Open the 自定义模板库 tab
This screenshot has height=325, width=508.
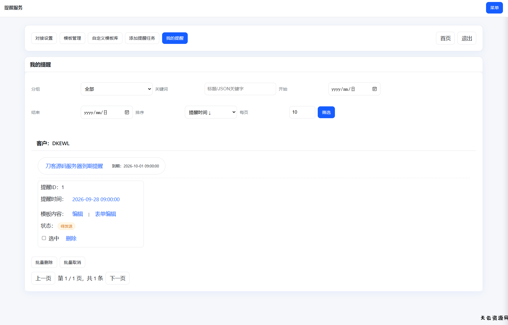pos(105,38)
